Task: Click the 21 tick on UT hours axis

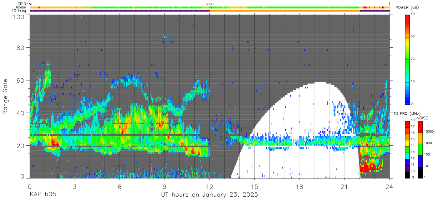Action: (345, 186)
